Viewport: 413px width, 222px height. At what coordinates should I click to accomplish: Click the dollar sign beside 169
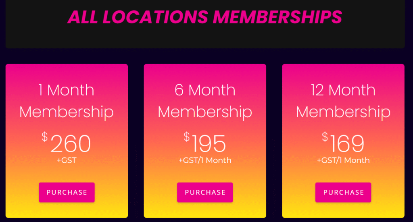(325, 137)
